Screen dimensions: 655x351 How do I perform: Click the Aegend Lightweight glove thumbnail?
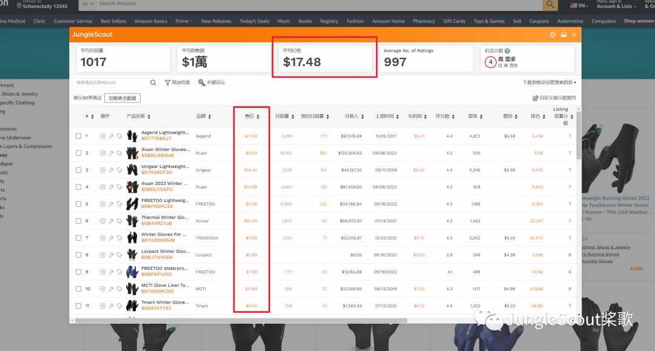(132, 136)
